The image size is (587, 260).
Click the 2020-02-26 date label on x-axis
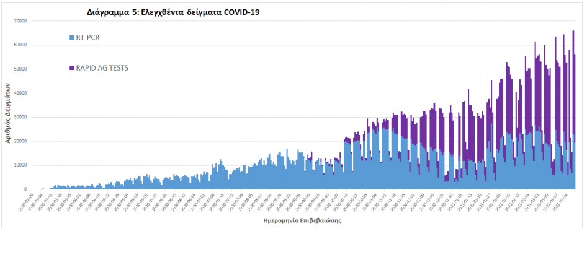pyautogui.click(x=27, y=202)
